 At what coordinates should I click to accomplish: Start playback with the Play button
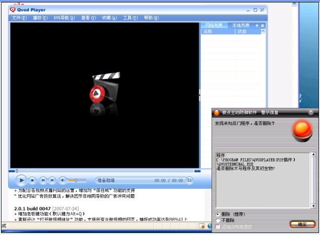click(21, 180)
